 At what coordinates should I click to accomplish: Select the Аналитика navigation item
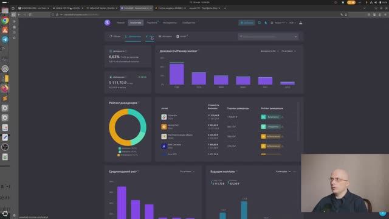click(136, 23)
